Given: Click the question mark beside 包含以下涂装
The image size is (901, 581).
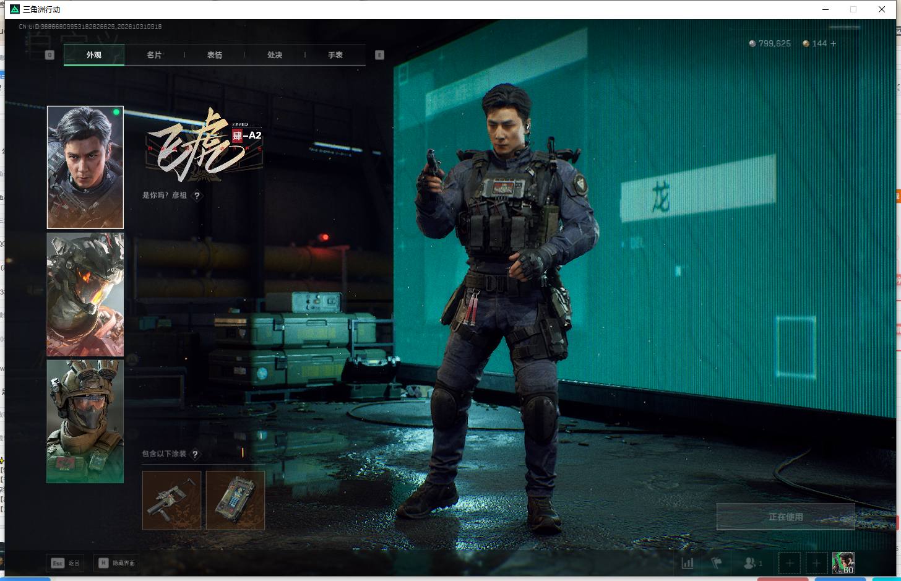Looking at the screenshot, I should coord(196,454).
